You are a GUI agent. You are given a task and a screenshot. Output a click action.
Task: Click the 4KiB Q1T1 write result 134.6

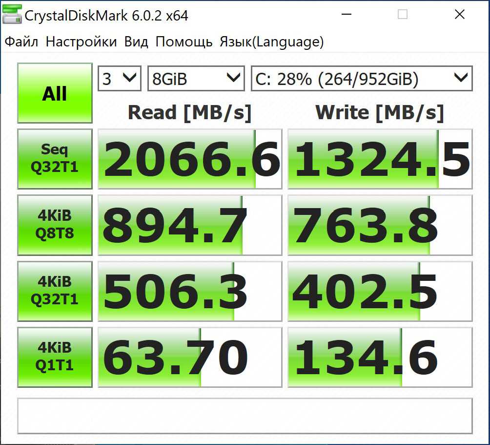coord(380,357)
